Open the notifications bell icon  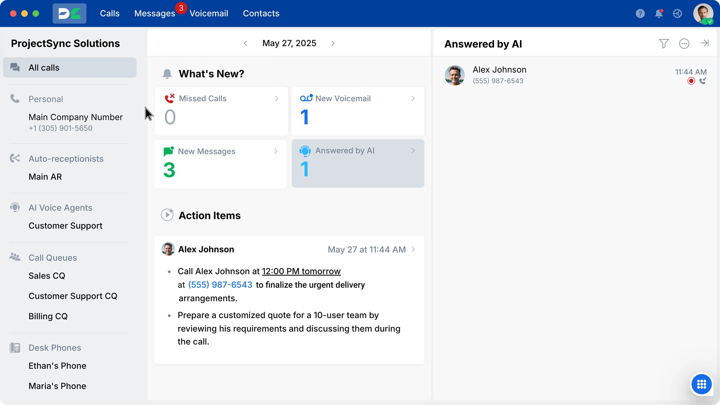tap(659, 13)
